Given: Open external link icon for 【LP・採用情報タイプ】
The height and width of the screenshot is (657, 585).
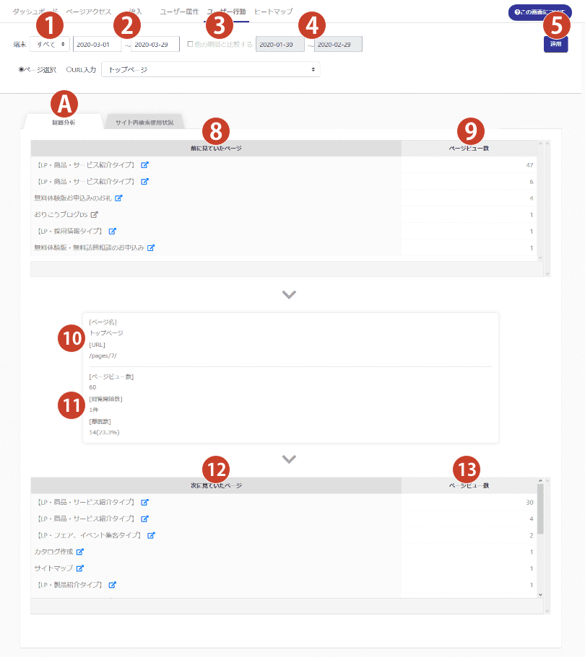Looking at the screenshot, I should [113, 232].
